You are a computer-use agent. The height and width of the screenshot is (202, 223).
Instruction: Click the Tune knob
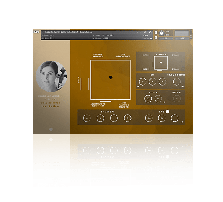tap(161, 33)
